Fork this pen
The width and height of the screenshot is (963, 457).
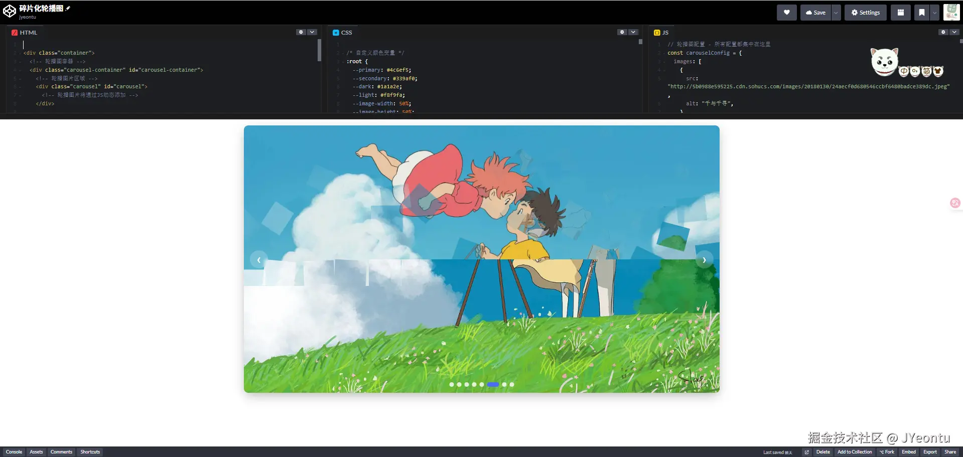(887, 452)
